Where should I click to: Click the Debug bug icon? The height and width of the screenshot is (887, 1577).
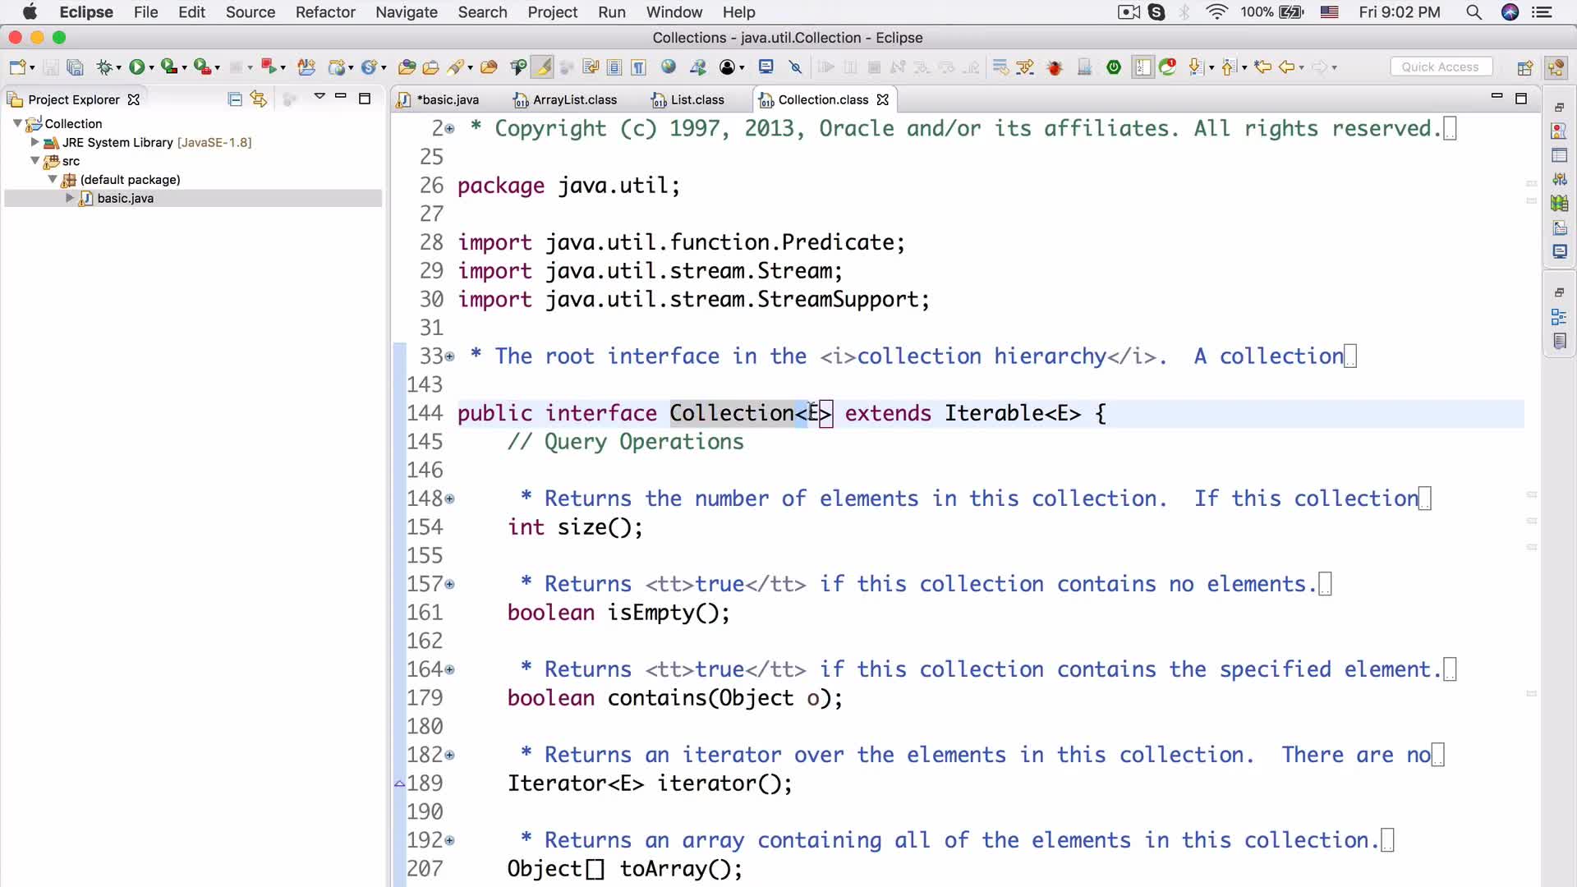tap(104, 67)
